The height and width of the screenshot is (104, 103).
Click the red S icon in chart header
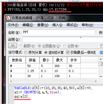pyautogui.click(x=4, y=5)
